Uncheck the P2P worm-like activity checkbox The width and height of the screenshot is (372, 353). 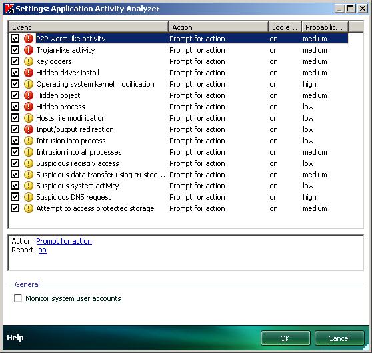click(15, 39)
